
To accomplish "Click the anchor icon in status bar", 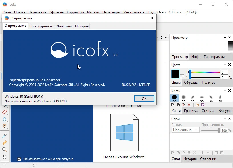I will click(34, 165).
